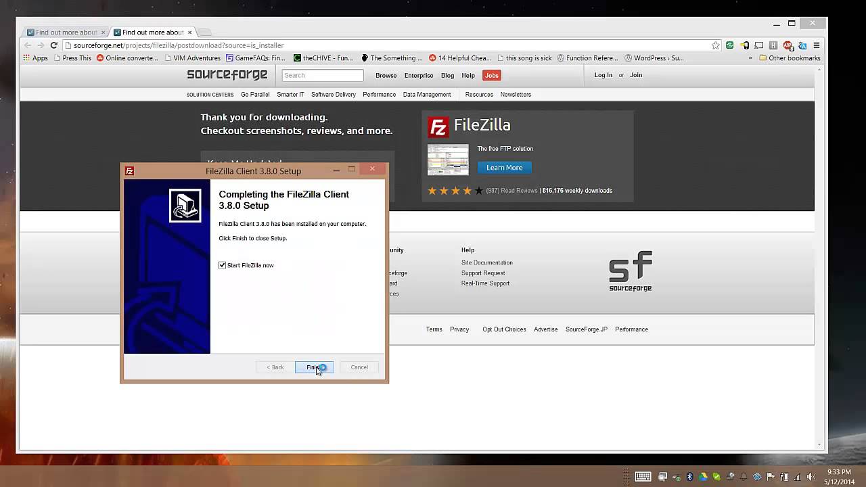Click the Google Translate extension icon
Image resolution: width=866 pixels, height=487 pixels.
pyautogui.click(x=802, y=45)
